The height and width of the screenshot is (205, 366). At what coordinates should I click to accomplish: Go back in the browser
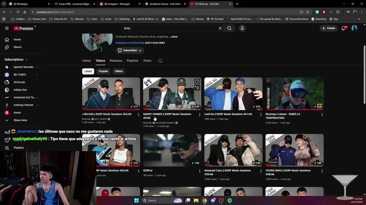[4, 12]
